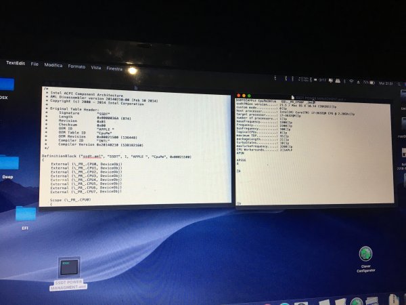Click the 'Scope (\_PR_.CPU0)' line

(70, 200)
